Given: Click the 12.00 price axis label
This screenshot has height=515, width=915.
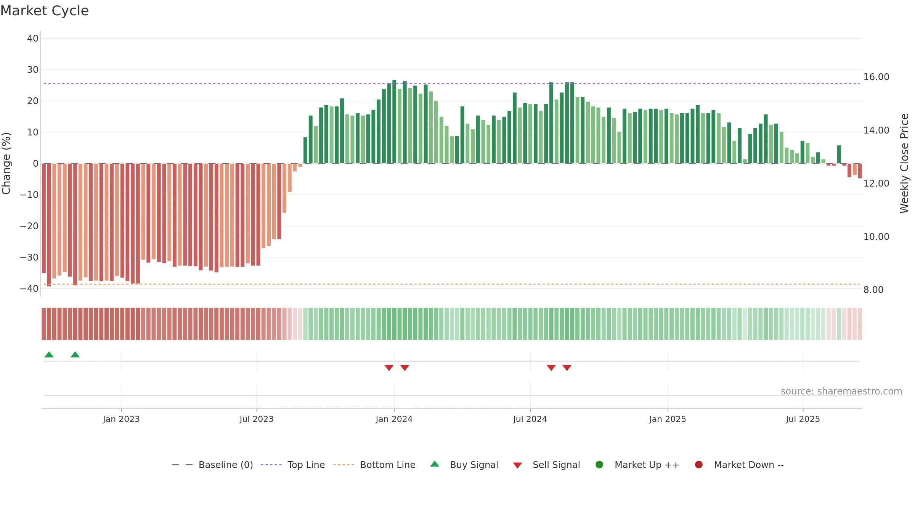Looking at the screenshot, I should [x=876, y=183].
